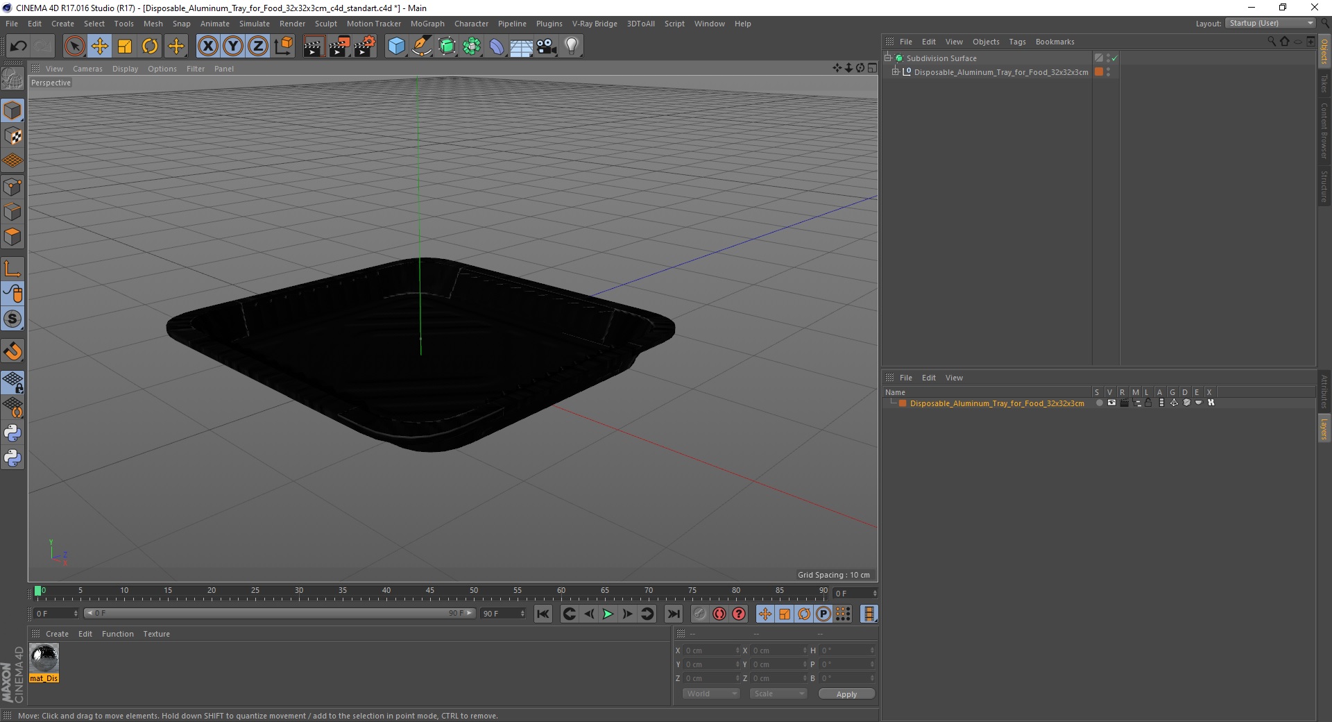The width and height of the screenshot is (1332, 722).
Task: Add a light object with bulb icon
Action: pos(572,47)
